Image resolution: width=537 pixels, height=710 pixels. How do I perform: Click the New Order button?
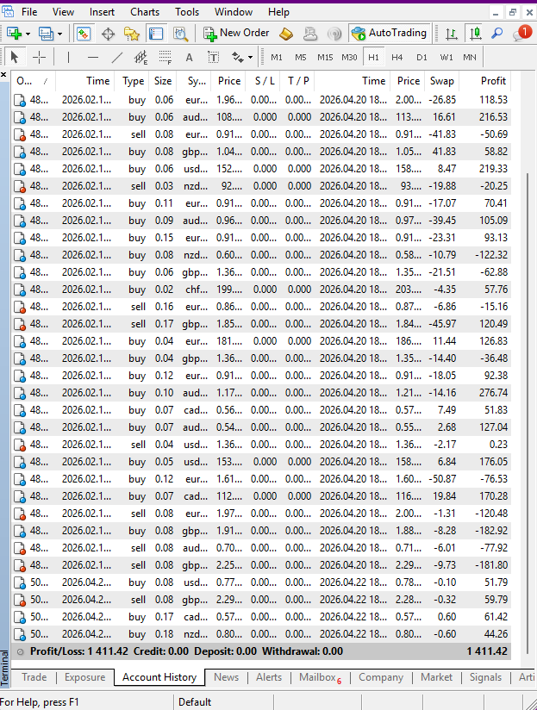[236, 33]
